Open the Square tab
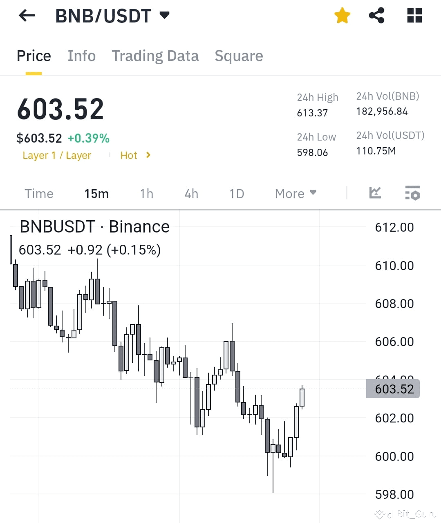Image resolution: width=441 pixels, height=523 pixels. [x=239, y=56]
